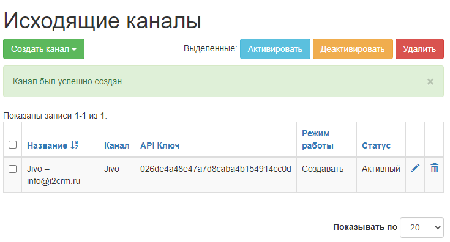
Task: Open the Показывать по page-size dropdown
Action: (422, 227)
